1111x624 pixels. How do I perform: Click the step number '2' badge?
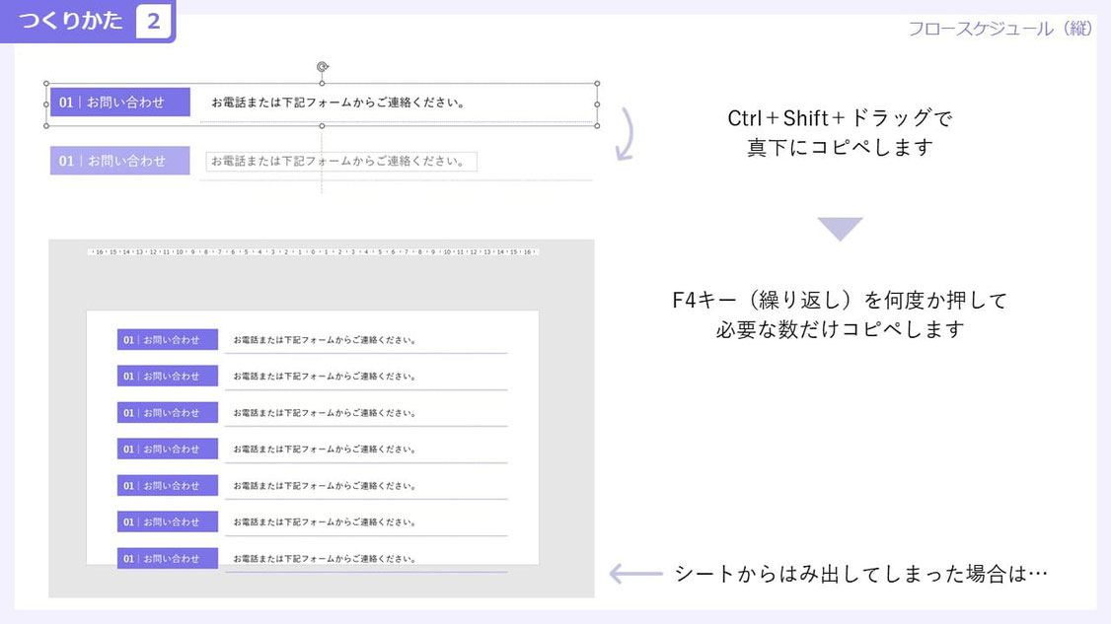(x=154, y=21)
